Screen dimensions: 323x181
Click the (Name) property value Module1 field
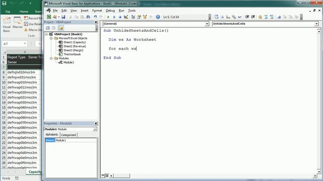tap(76, 140)
